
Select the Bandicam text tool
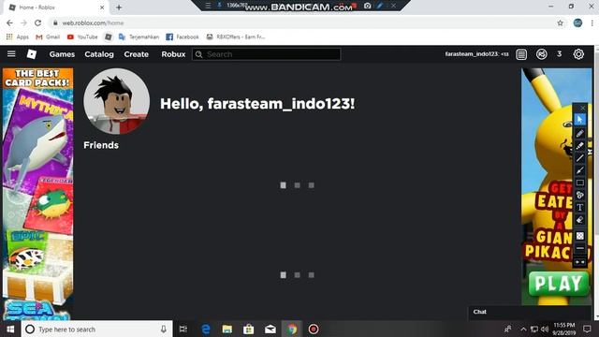point(579,207)
